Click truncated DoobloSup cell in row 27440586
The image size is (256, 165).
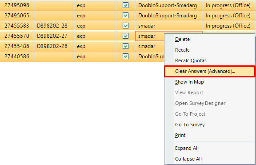(x=150, y=56)
